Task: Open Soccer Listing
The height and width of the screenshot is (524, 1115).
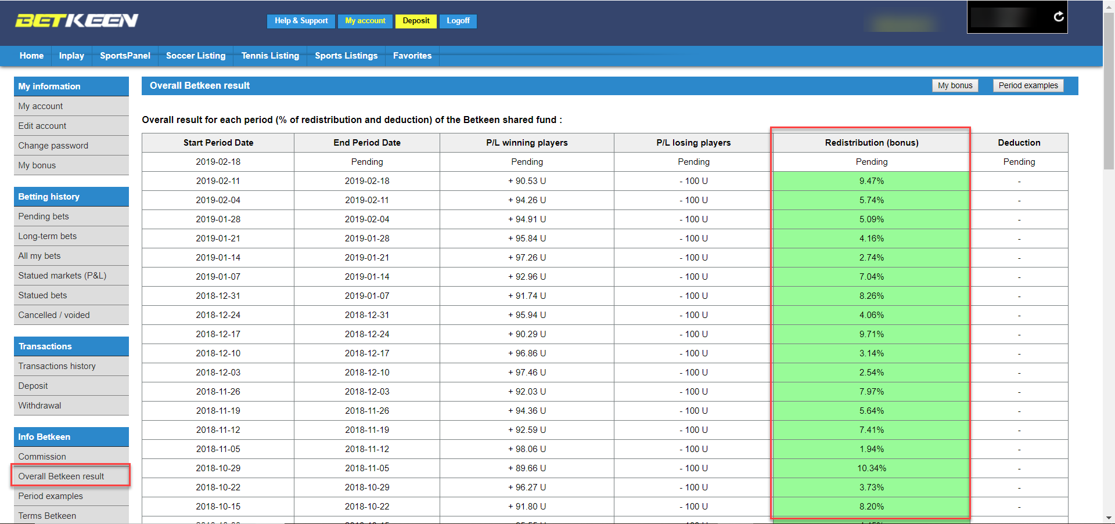Action: tap(196, 56)
